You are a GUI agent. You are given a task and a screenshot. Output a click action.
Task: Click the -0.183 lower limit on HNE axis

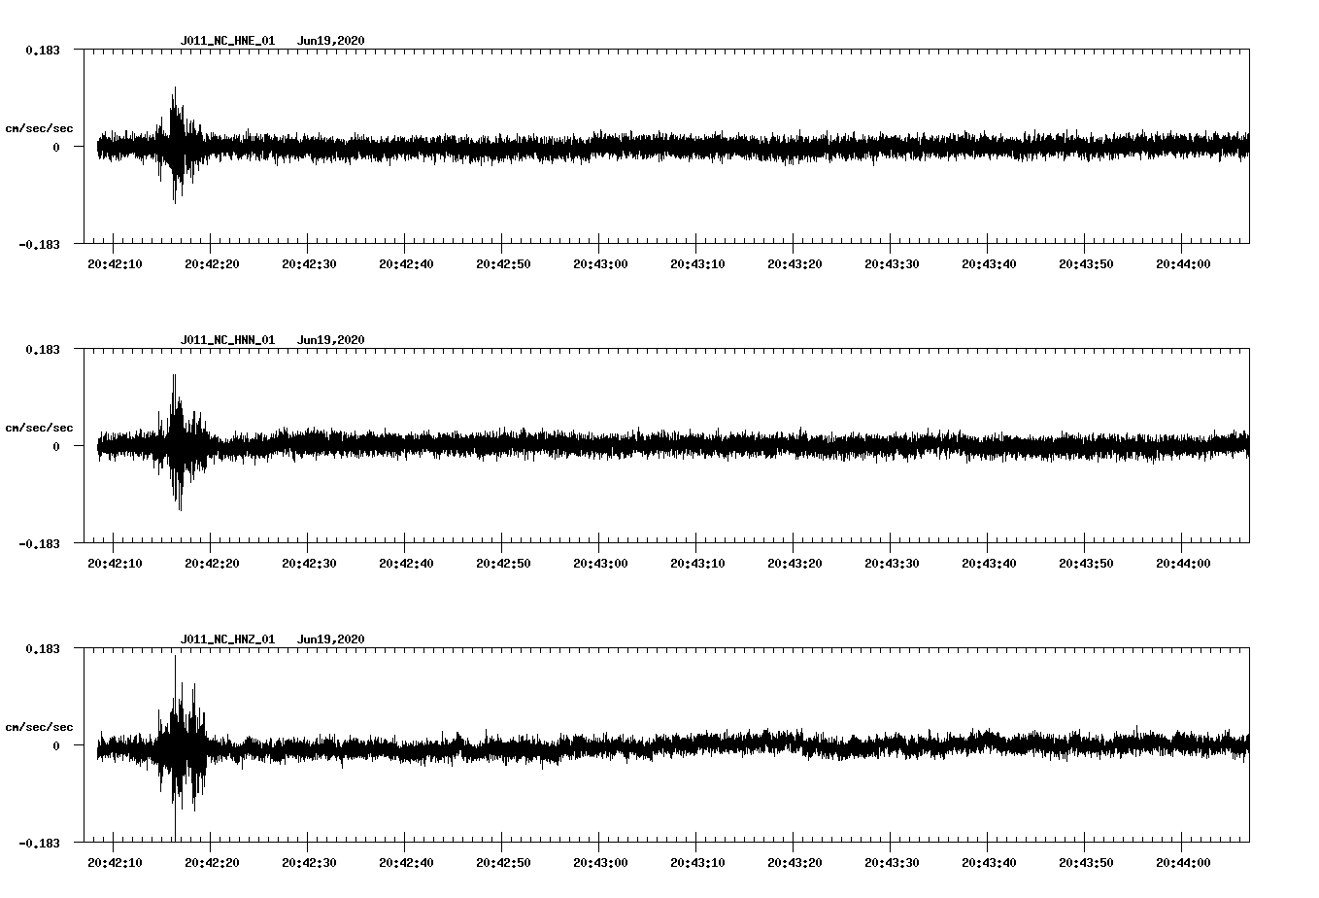(x=39, y=244)
